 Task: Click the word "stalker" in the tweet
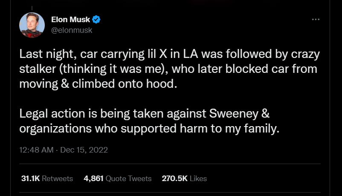coord(38,69)
